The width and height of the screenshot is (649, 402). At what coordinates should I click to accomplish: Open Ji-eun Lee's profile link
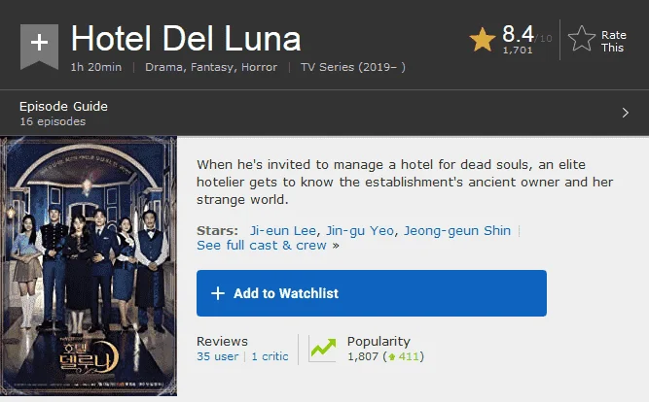pyautogui.click(x=283, y=230)
